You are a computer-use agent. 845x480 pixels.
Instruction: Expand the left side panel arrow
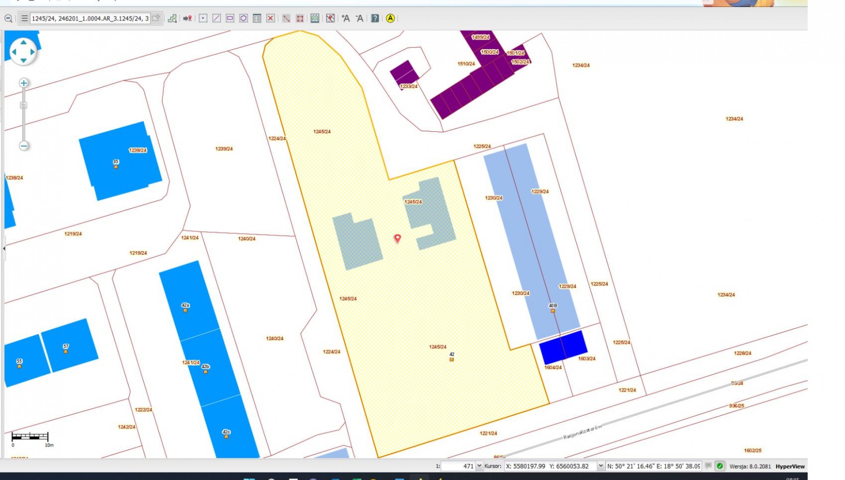[x=4, y=249]
